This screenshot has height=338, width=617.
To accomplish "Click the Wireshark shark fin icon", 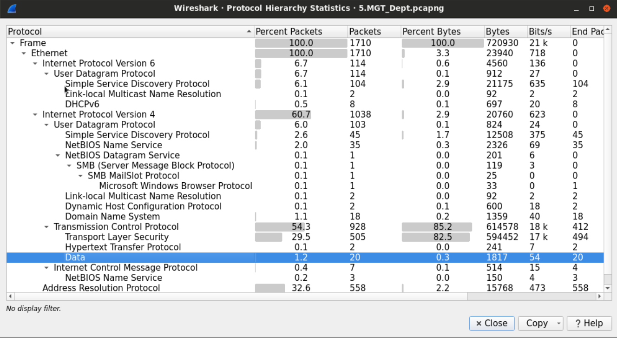I will coord(13,8).
